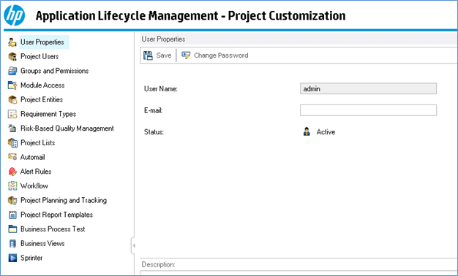Viewport: 458px width, 276px height.
Task: Open User Properties in the sidebar
Action: tap(42, 42)
